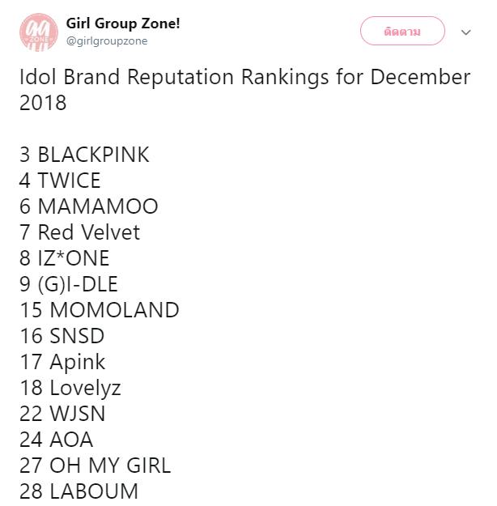Screen dimensions: 497x506
Task: Select the 8 IZ*ONE line
Action: (65, 258)
